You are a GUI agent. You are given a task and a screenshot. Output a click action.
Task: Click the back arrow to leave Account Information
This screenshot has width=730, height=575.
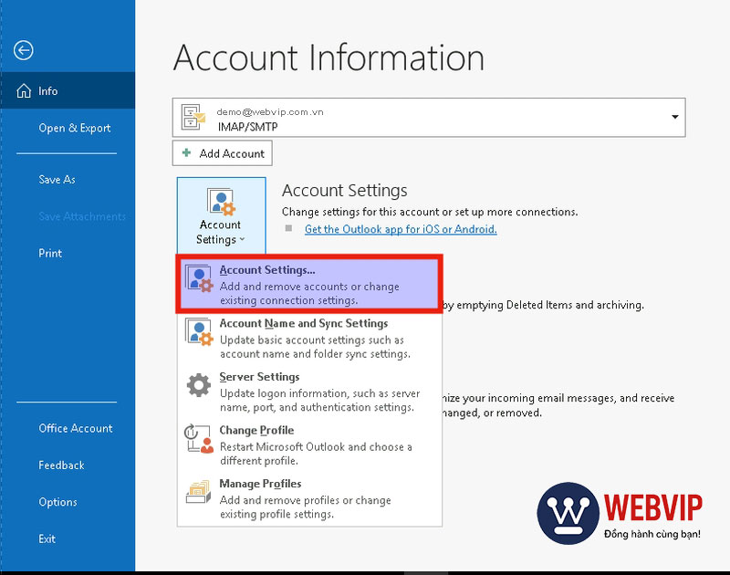(x=25, y=50)
